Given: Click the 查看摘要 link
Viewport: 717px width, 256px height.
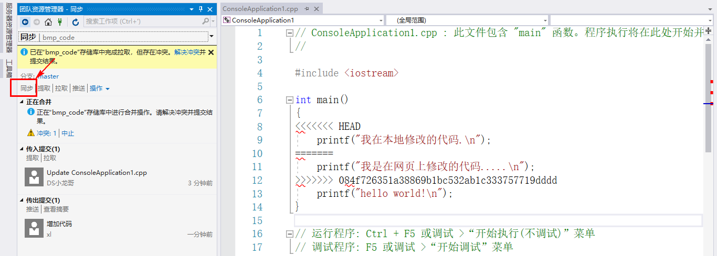Looking at the screenshot, I should [56, 209].
